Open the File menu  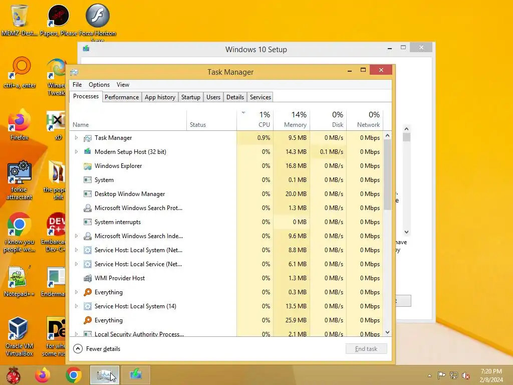click(77, 84)
